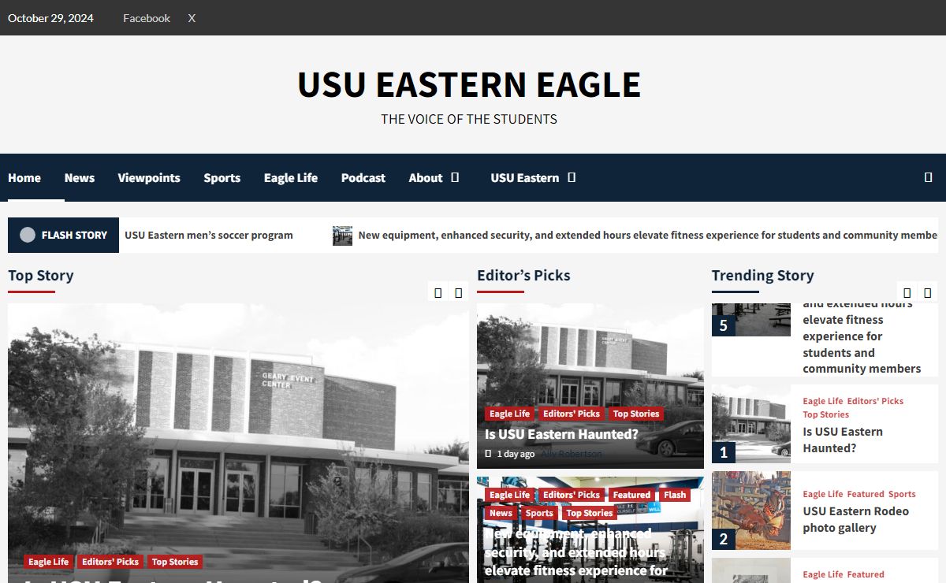Click previous arrow in Top Story slider

click(x=438, y=292)
